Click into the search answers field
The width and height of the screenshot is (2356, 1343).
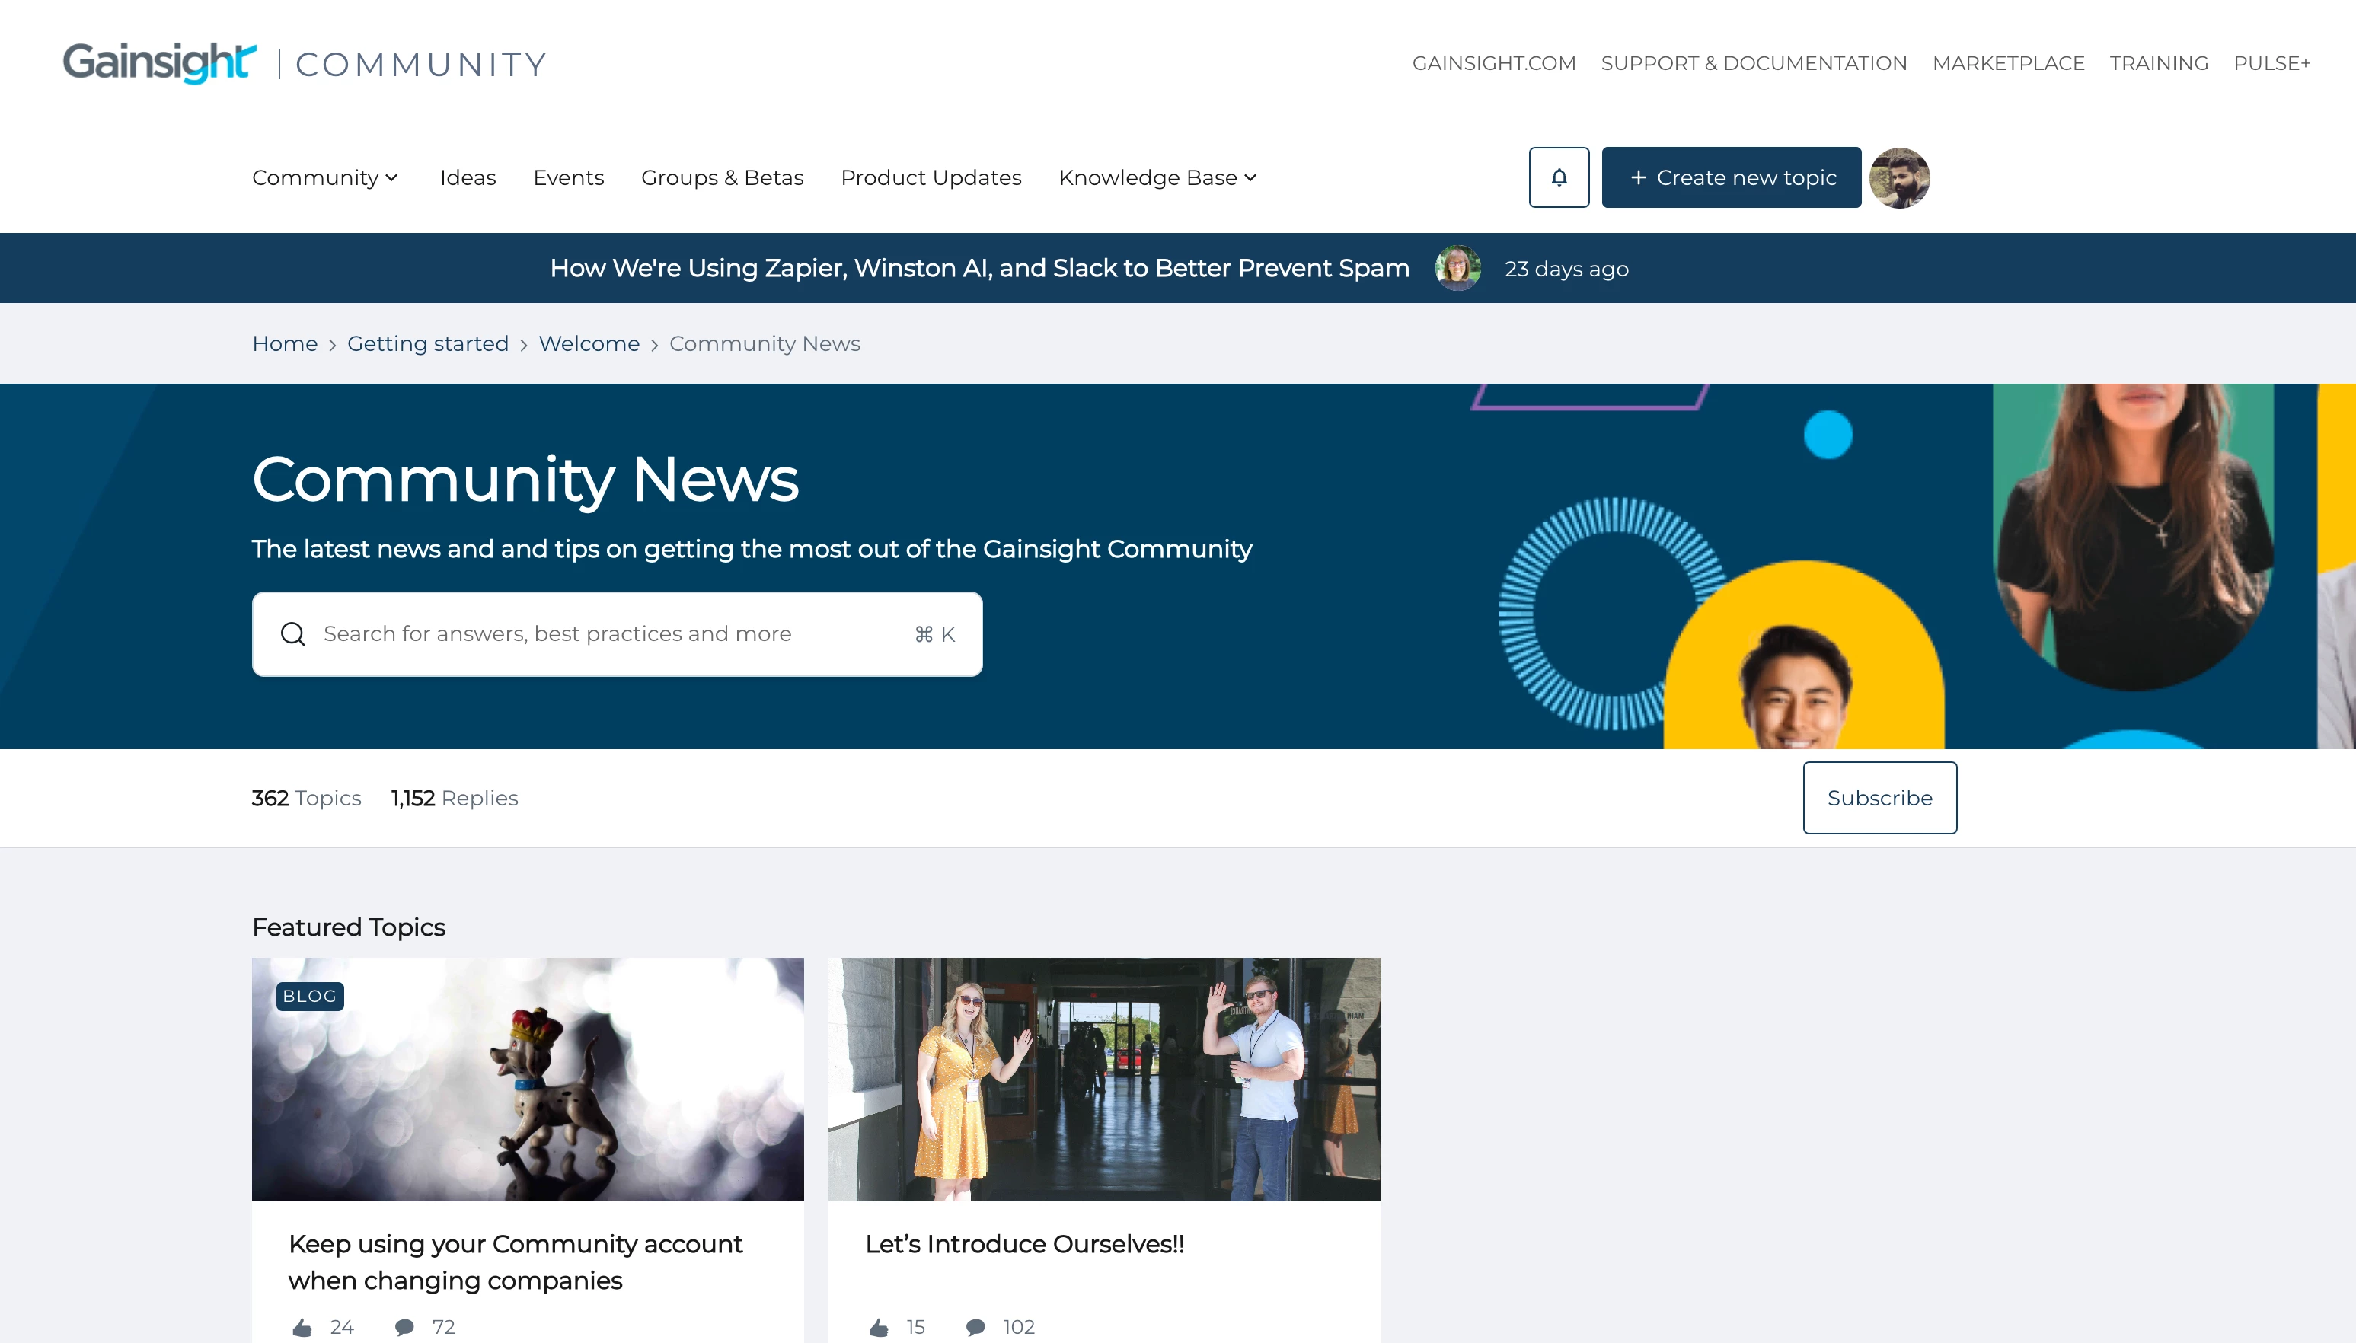pyautogui.click(x=599, y=635)
